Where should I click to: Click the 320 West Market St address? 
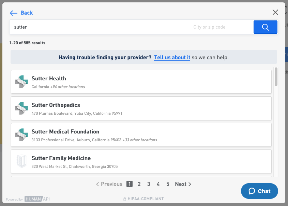(75, 167)
